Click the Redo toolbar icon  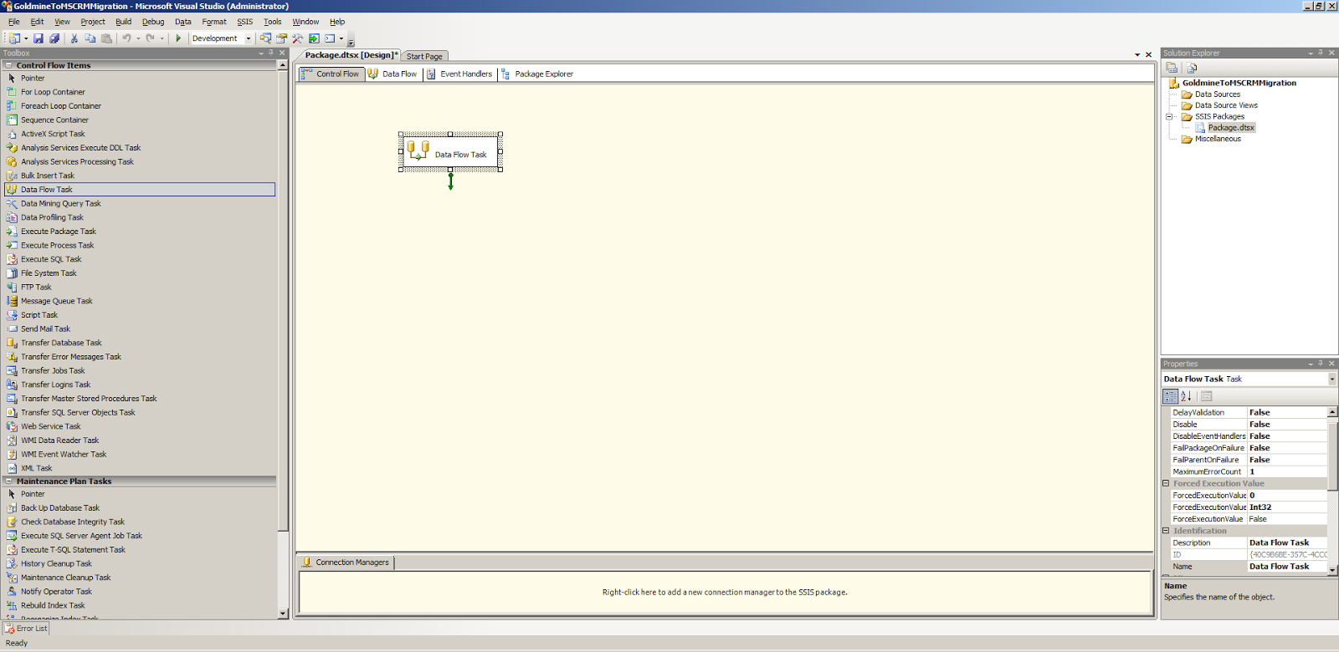pos(150,38)
